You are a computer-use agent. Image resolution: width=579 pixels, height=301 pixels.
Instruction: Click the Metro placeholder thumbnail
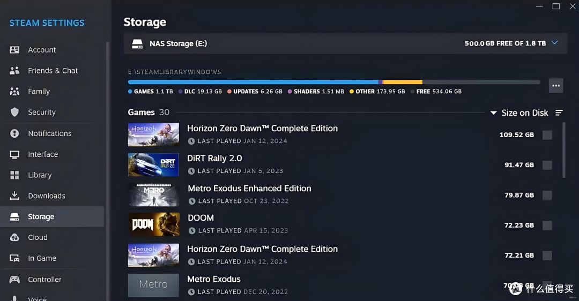[154, 285]
